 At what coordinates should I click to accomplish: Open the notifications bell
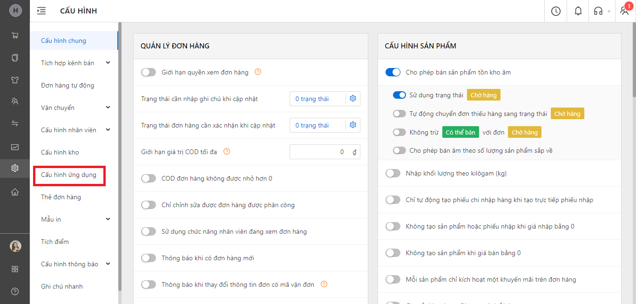pyautogui.click(x=578, y=11)
